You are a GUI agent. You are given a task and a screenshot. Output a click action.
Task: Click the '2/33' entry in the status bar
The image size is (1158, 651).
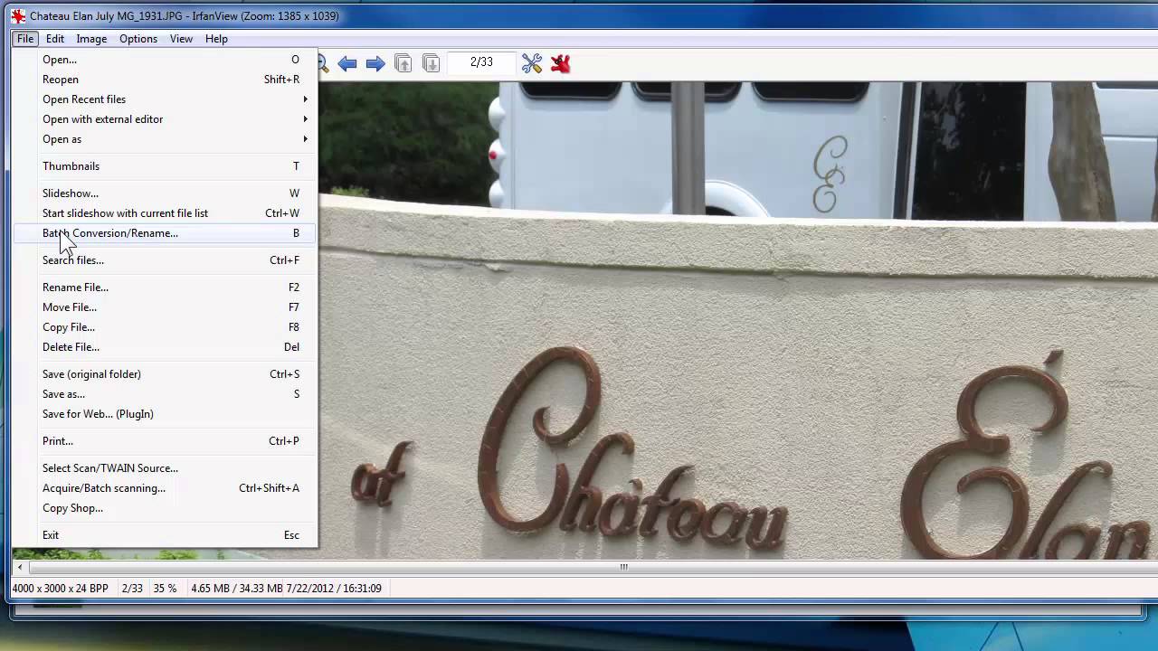tap(132, 588)
